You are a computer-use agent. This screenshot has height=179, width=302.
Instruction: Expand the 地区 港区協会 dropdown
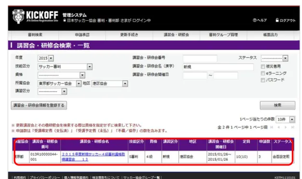pyautogui.click(x=125, y=84)
